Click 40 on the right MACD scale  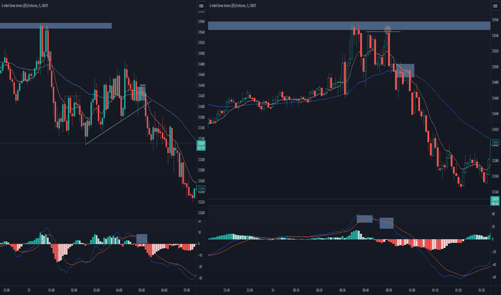tap(493, 214)
